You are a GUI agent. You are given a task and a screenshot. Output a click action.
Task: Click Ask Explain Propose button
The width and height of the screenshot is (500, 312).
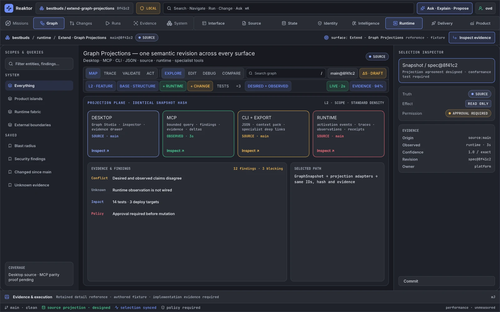pyautogui.click(x=445, y=8)
